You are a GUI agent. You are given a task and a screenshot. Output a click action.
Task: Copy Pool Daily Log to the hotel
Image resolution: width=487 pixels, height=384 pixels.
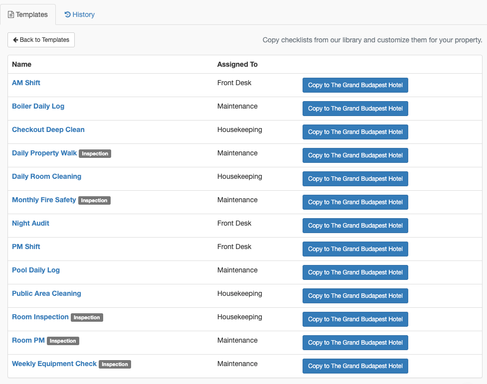pyautogui.click(x=355, y=272)
